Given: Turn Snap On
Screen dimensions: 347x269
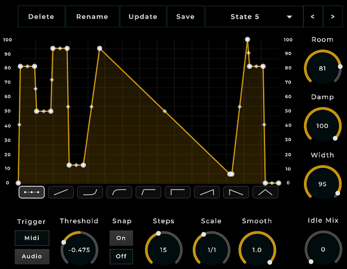Looking at the screenshot, I should [x=121, y=238].
